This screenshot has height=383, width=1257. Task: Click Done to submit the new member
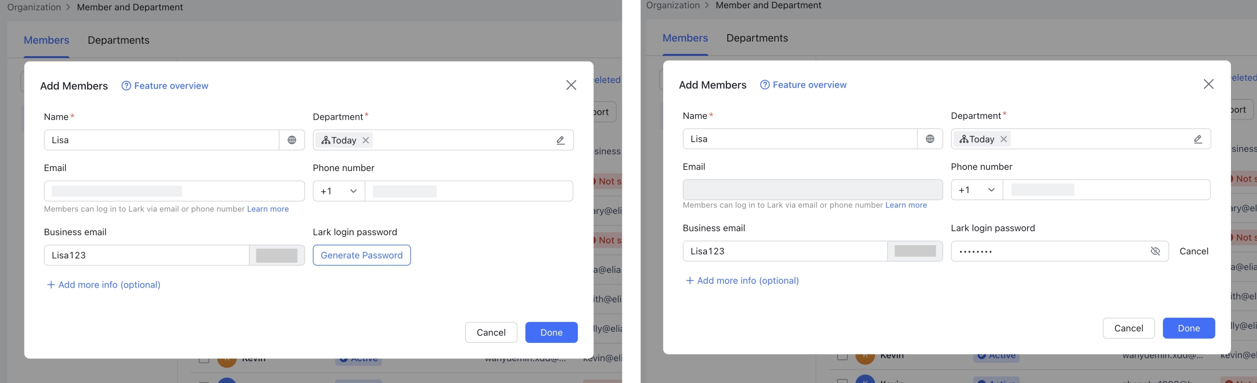[x=551, y=332]
